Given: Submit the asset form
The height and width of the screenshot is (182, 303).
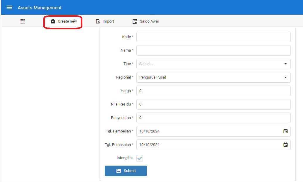Looking at the screenshot, I should pos(126,171).
